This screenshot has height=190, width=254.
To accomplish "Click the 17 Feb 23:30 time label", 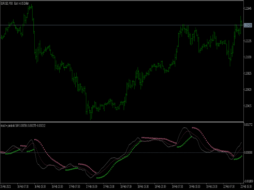I will pos(109,187).
